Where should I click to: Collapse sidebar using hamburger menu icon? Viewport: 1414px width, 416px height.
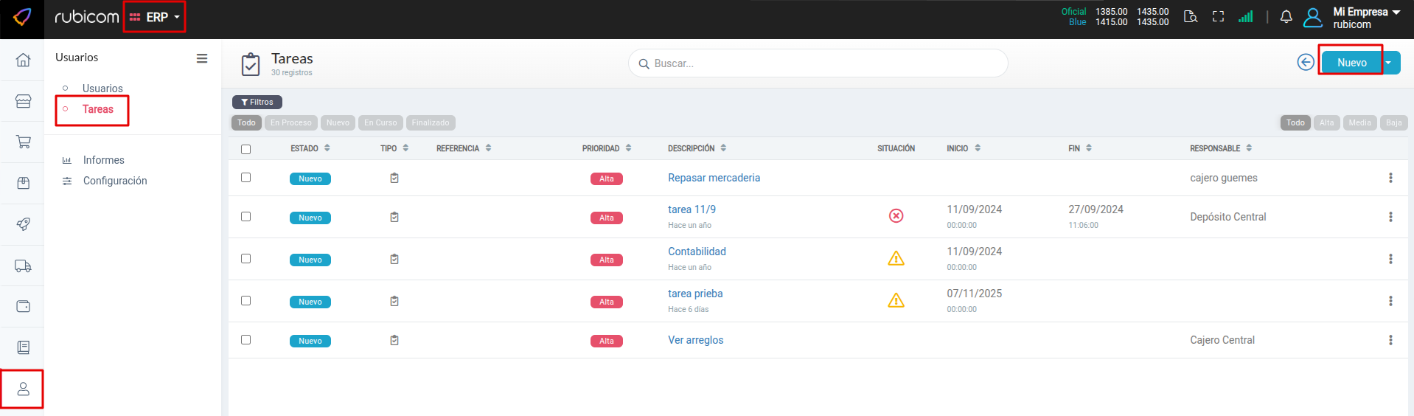click(201, 58)
